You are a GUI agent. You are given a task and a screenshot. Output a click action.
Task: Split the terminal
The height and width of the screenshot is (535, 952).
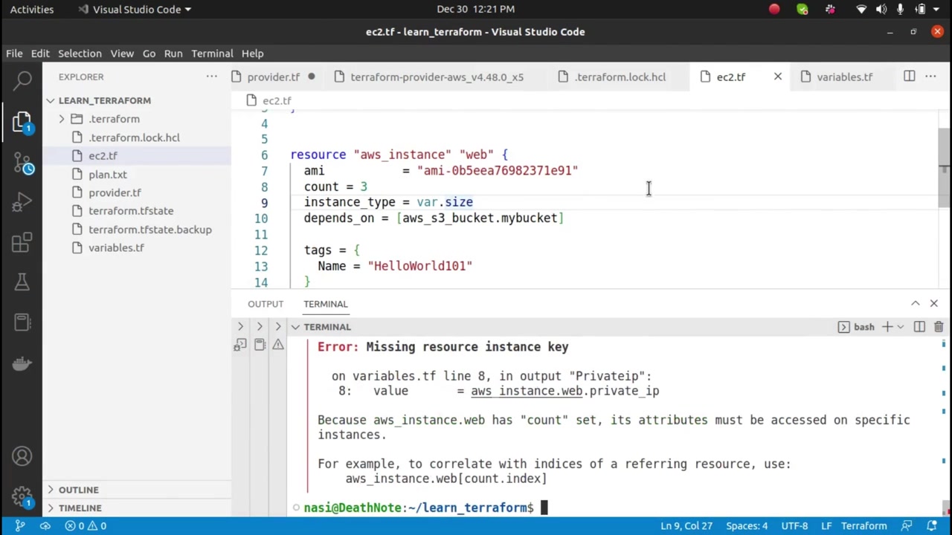(919, 327)
